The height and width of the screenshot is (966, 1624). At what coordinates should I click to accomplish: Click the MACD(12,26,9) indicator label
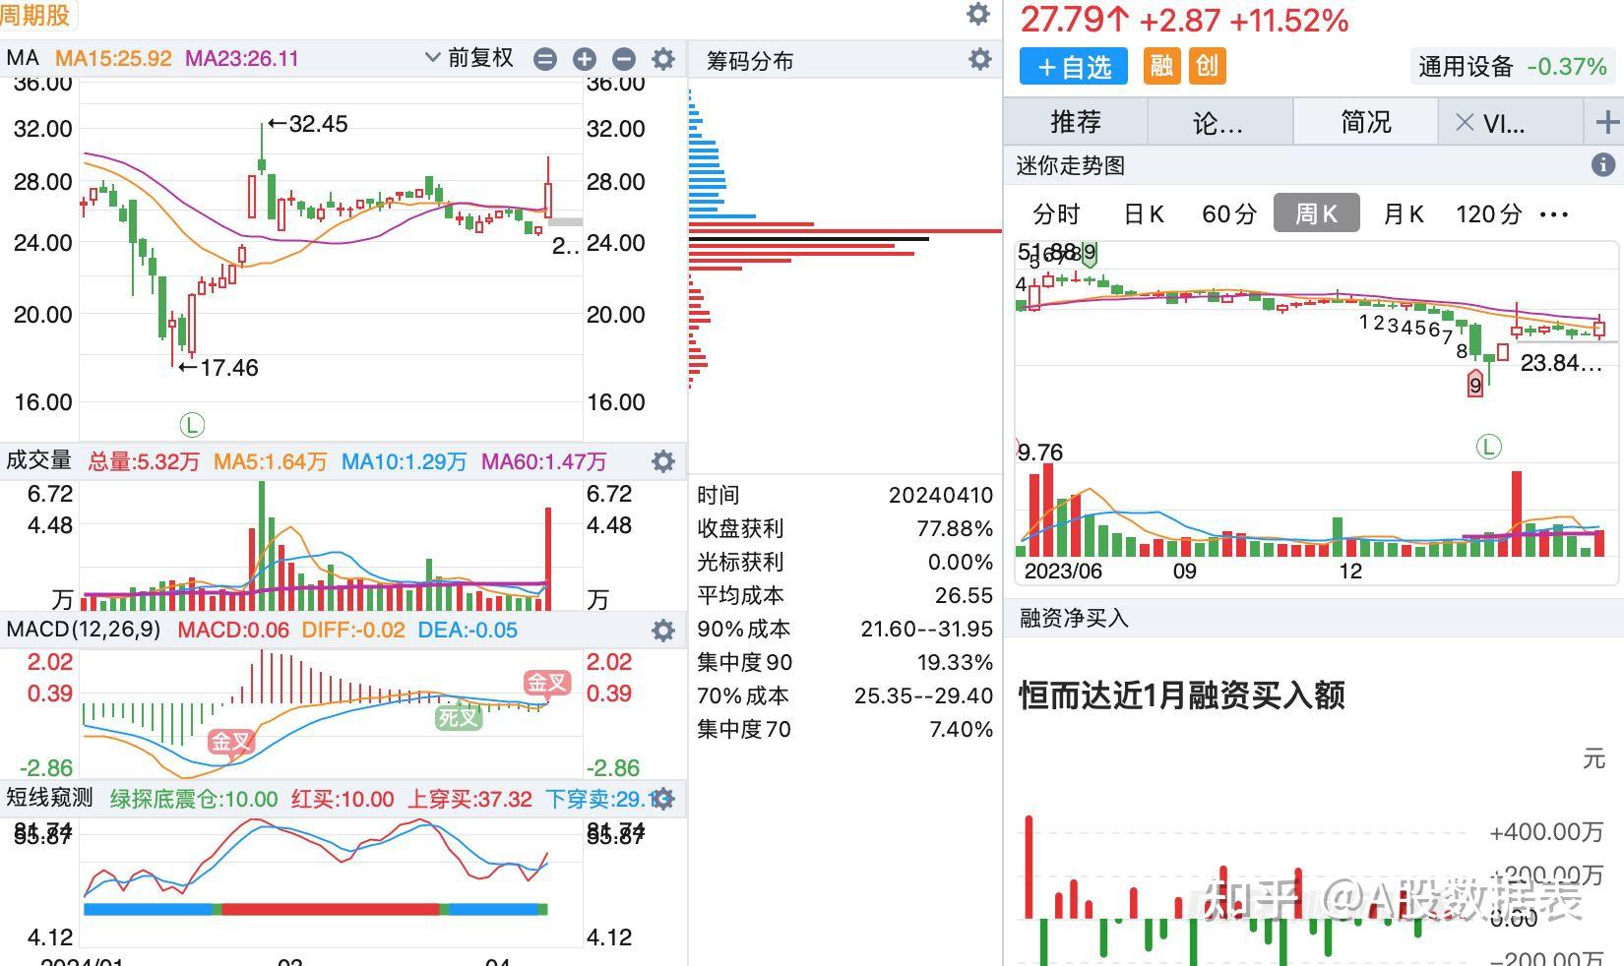coord(84,630)
